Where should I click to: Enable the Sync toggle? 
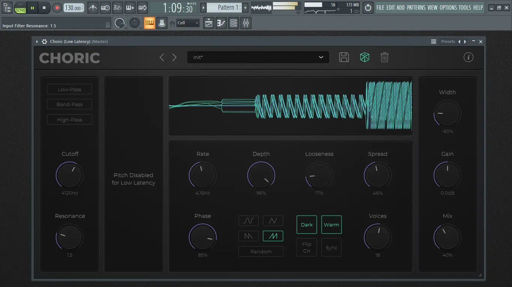331,247
